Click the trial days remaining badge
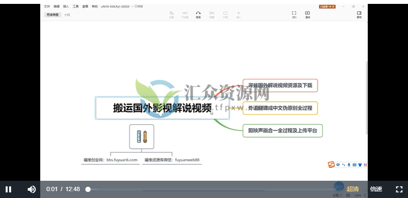This screenshot has width=408, height=198. tap(327, 6)
